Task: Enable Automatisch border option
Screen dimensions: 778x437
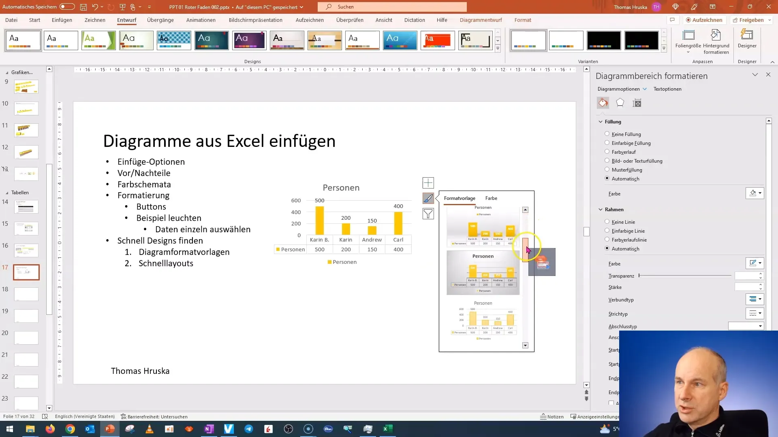Action: click(x=607, y=248)
